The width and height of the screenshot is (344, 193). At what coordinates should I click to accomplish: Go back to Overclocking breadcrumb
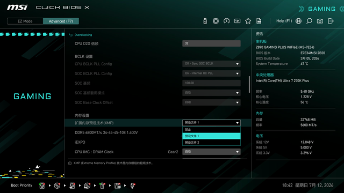tap(83, 35)
